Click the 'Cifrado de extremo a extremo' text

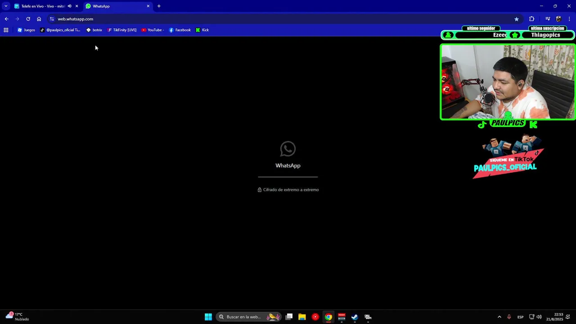coord(291,190)
